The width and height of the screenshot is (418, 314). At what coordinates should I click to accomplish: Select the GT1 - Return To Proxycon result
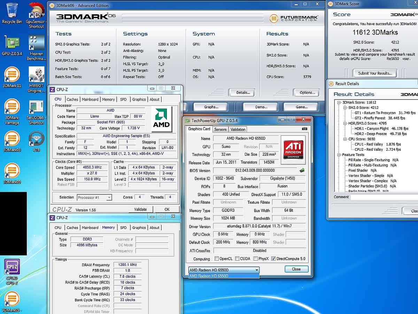click(385, 113)
